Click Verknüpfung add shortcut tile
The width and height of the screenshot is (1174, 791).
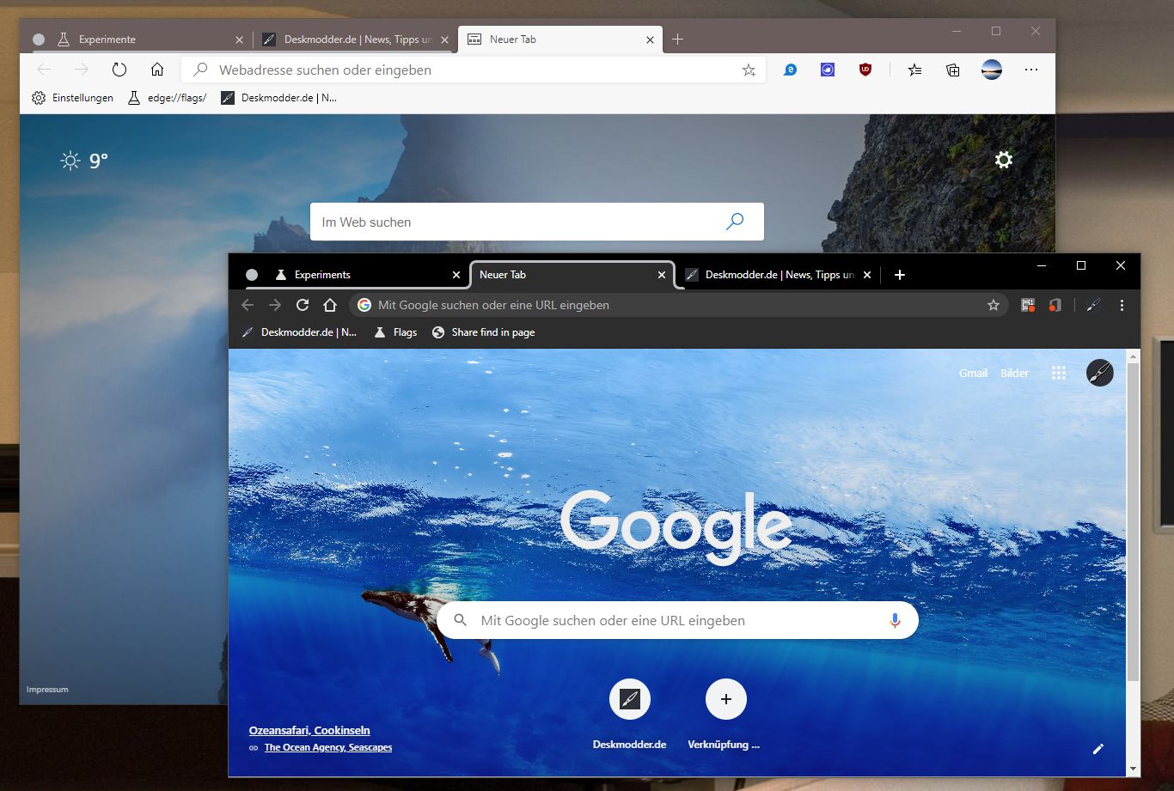click(725, 715)
